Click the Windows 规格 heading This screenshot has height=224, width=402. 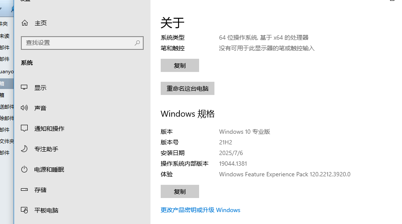click(x=188, y=114)
